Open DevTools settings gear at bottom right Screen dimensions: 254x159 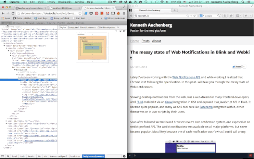point(124,156)
